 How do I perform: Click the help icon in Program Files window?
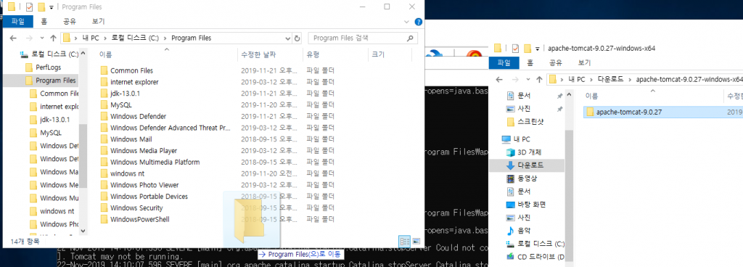coord(418,22)
